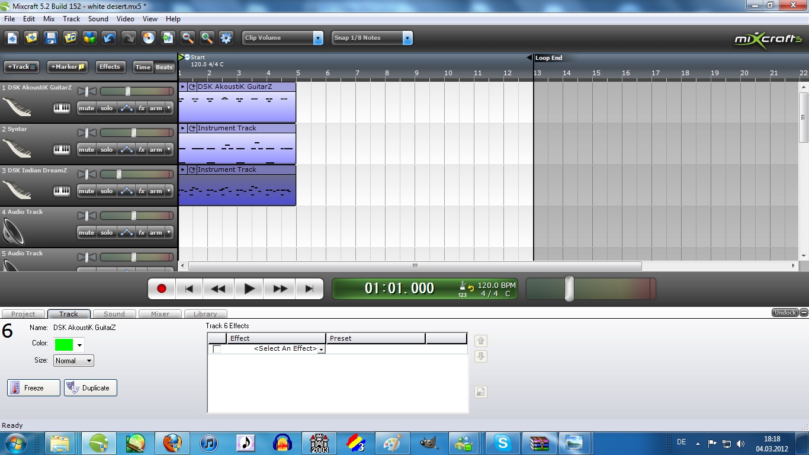The image size is (809, 455).
Task: Click the Burn CD disc icon
Action: pyautogui.click(x=148, y=38)
